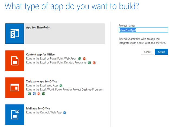Click the 'Project name:' label
The width and height of the screenshot is (169, 136).
click(127, 26)
